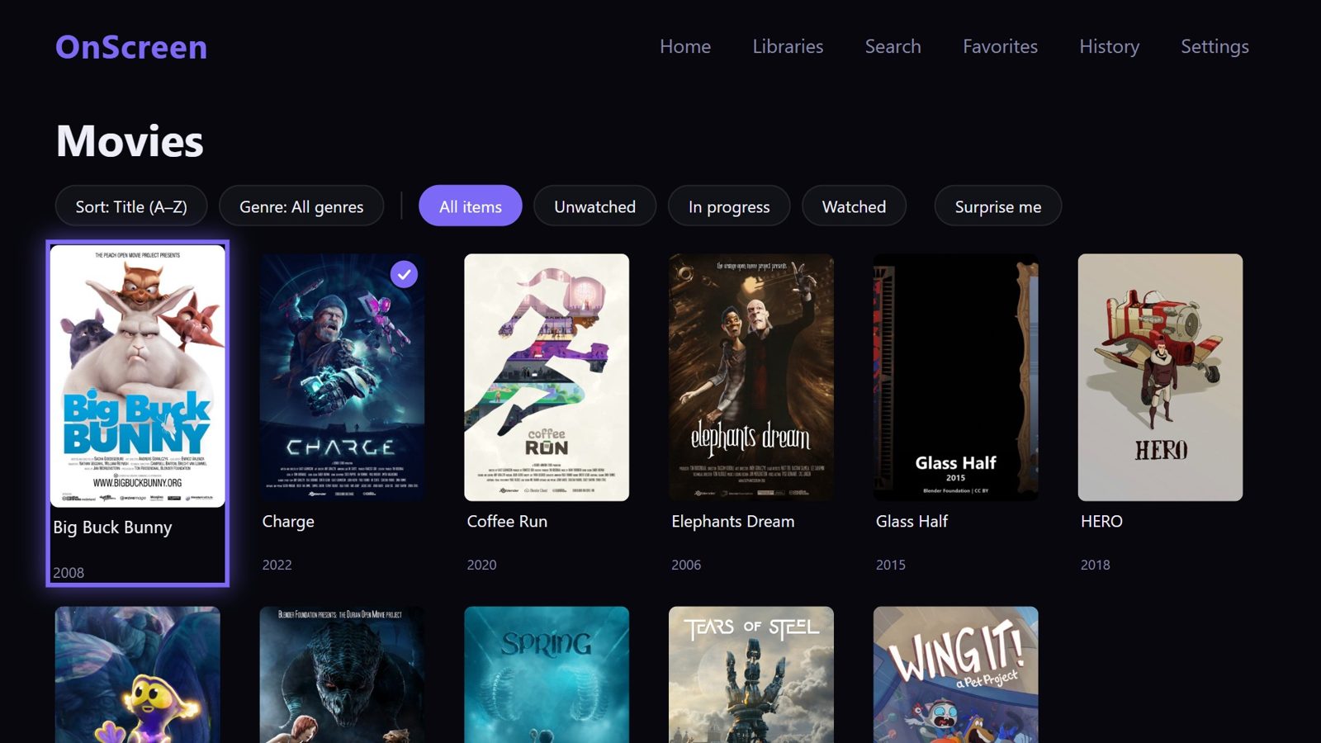
Task: Filter by Unwatched movies
Action: [594, 206]
